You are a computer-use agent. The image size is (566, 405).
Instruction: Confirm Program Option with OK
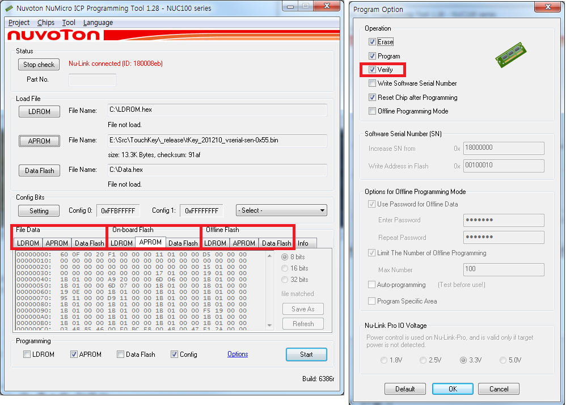[x=453, y=389]
